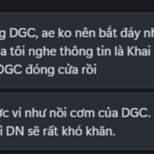This screenshot has width=154, height=154.
Task: Click the phrase 'bắt đáy'
Action: coord(120,33)
